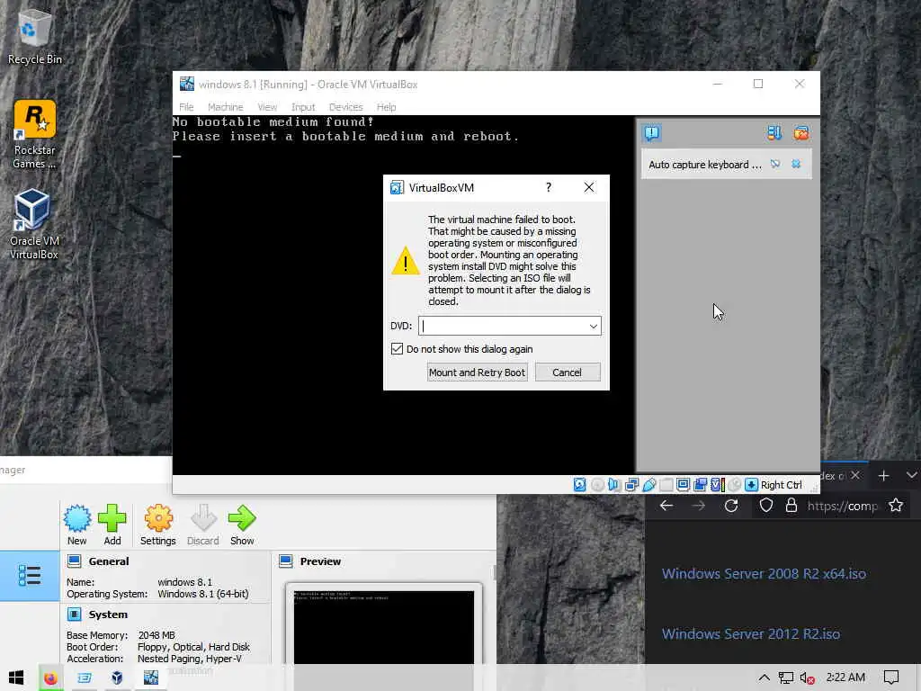921x691 pixels.
Task: Click the forbid icon on Auto capture keyboard notification
Action: tap(775, 165)
